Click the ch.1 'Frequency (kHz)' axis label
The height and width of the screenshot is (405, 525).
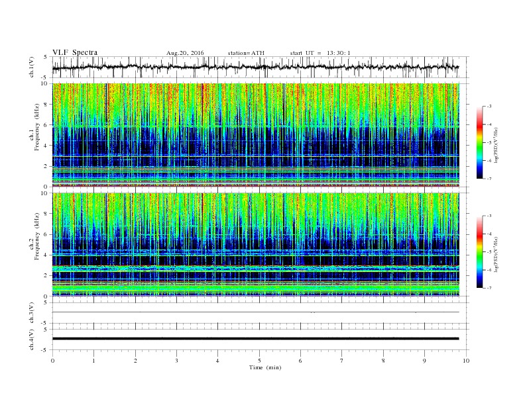point(38,127)
